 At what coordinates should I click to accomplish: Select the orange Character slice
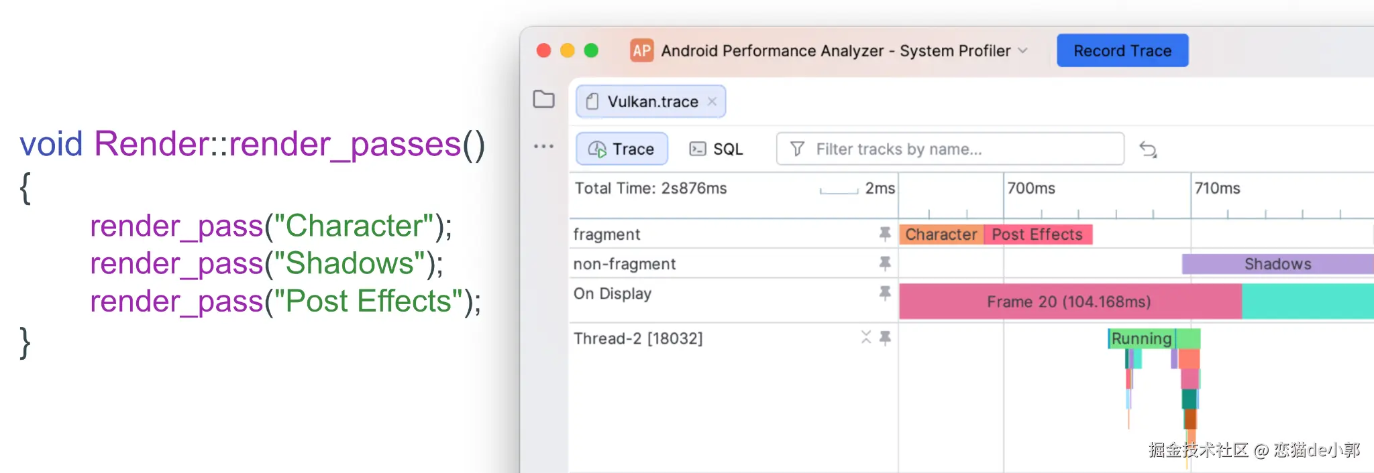[941, 234]
